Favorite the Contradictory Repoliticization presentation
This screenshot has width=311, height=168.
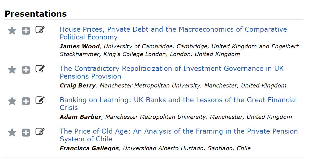(x=12, y=70)
